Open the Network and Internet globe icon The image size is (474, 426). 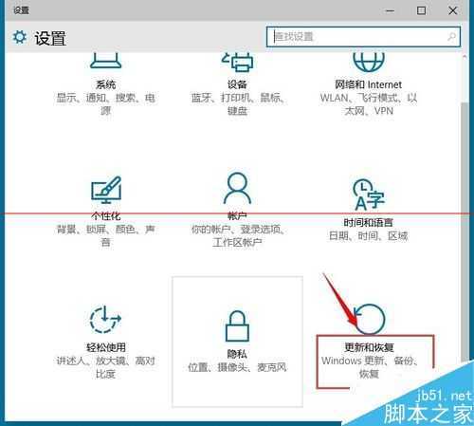[369, 62]
